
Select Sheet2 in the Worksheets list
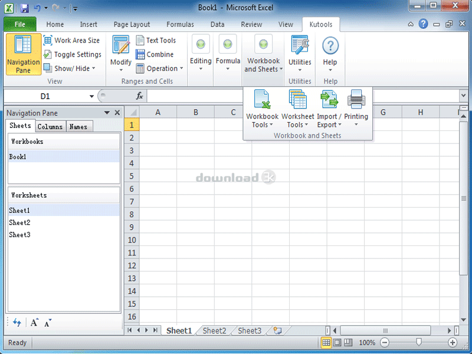tap(19, 222)
